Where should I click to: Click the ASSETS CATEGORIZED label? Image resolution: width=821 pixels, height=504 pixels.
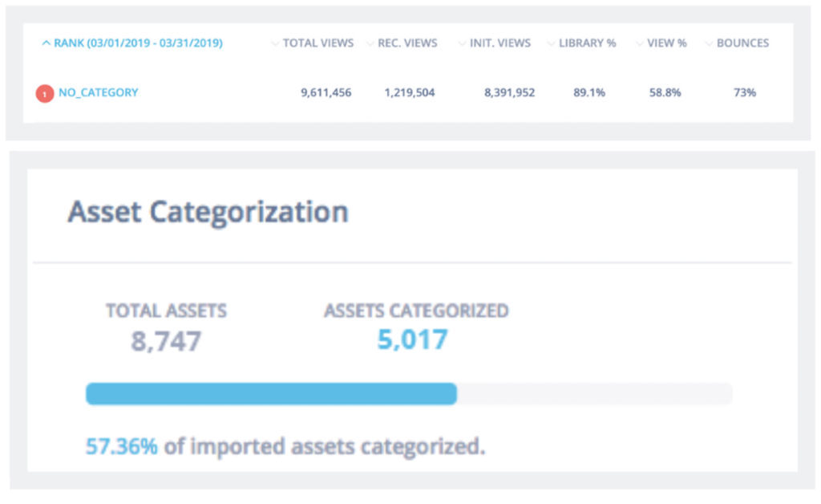(x=416, y=311)
